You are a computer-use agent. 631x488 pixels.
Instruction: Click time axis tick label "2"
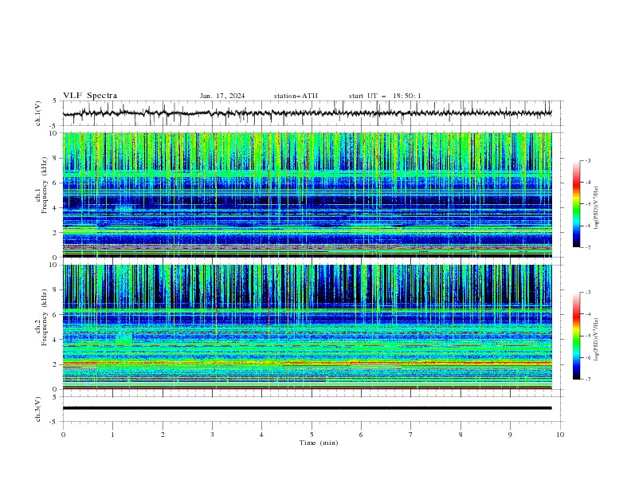pos(163,435)
